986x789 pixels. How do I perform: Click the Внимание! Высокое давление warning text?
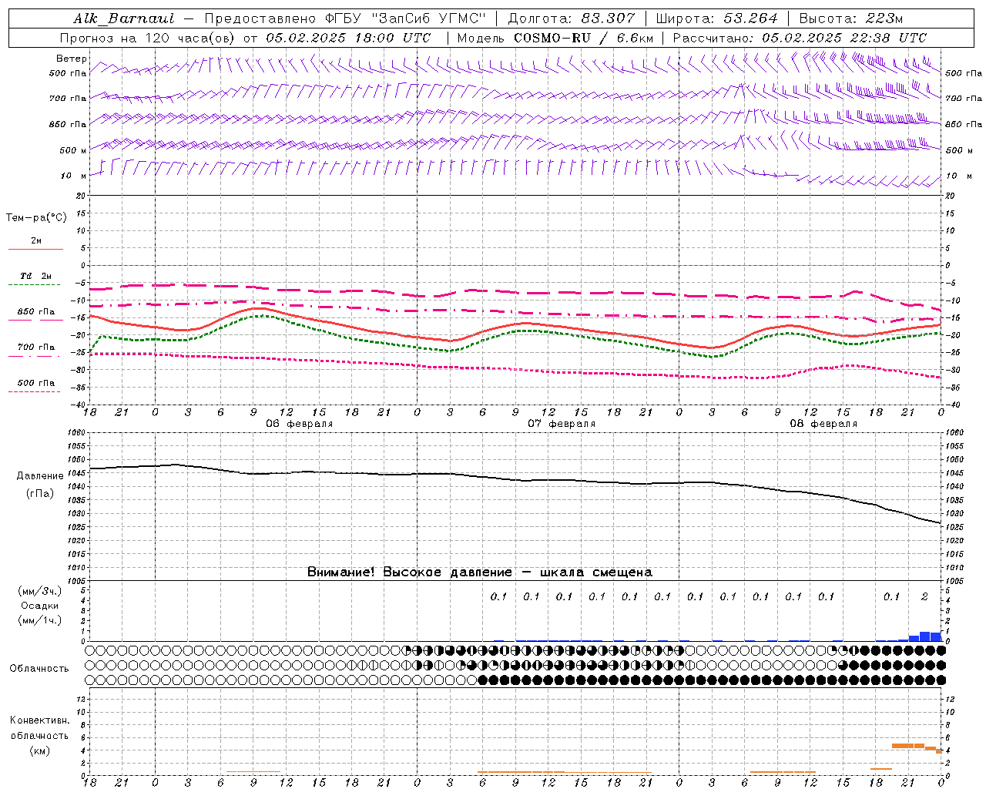click(x=480, y=572)
